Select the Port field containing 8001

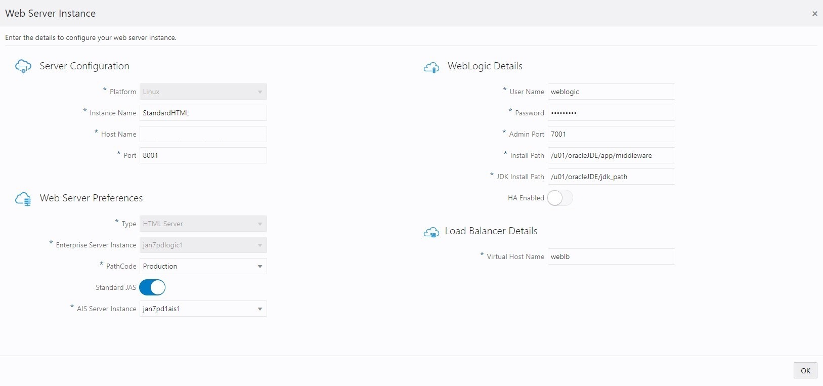(x=203, y=155)
